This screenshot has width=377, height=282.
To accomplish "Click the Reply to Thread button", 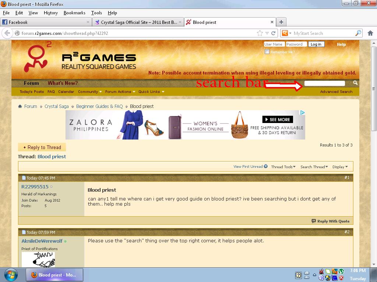I will [42, 147].
